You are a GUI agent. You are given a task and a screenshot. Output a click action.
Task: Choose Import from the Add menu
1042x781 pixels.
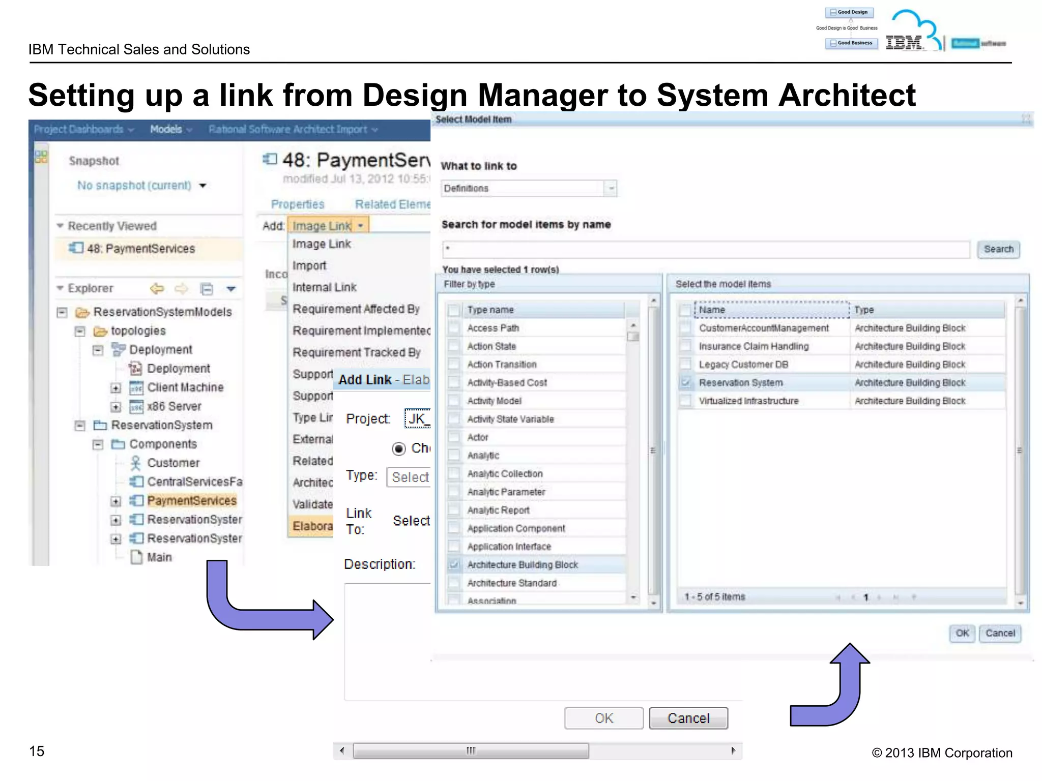[x=309, y=266]
